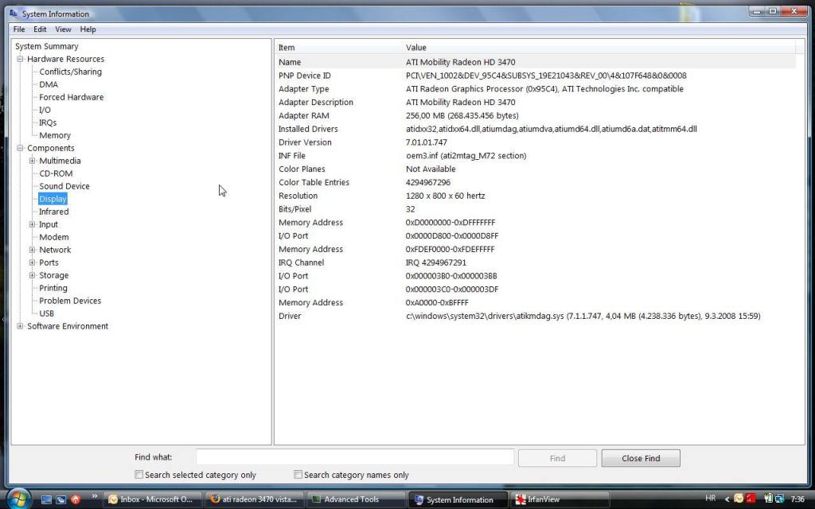Open Firefox ati radeon 3470 taskbar window
Screen dimensions: 815x509
point(253,499)
